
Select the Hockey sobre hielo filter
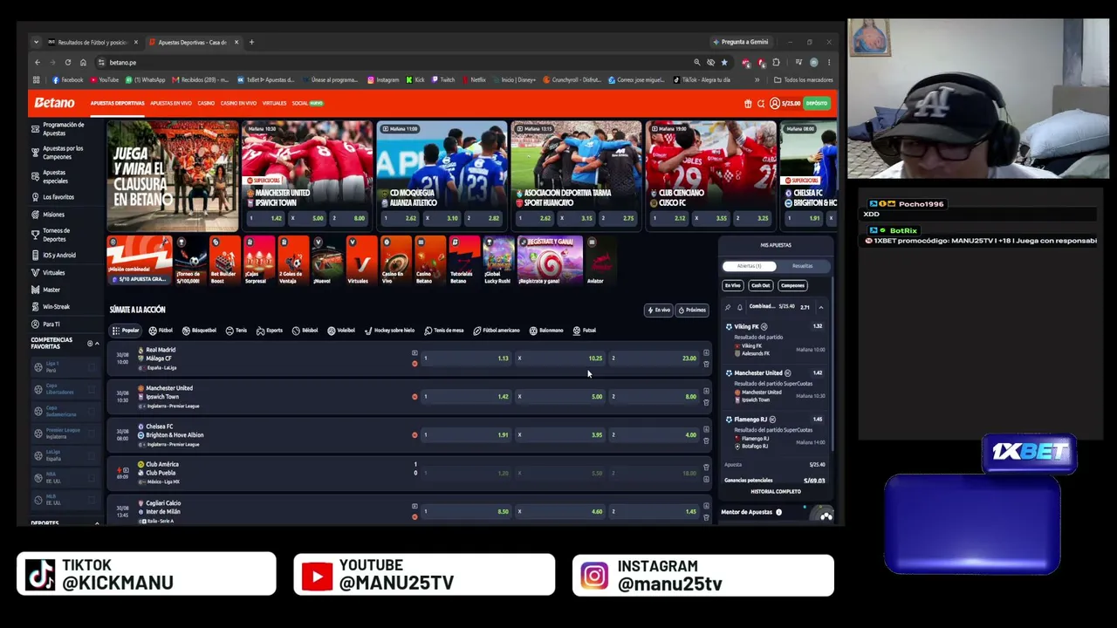coord(389,331)
